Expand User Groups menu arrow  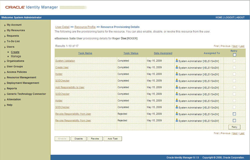5,67
